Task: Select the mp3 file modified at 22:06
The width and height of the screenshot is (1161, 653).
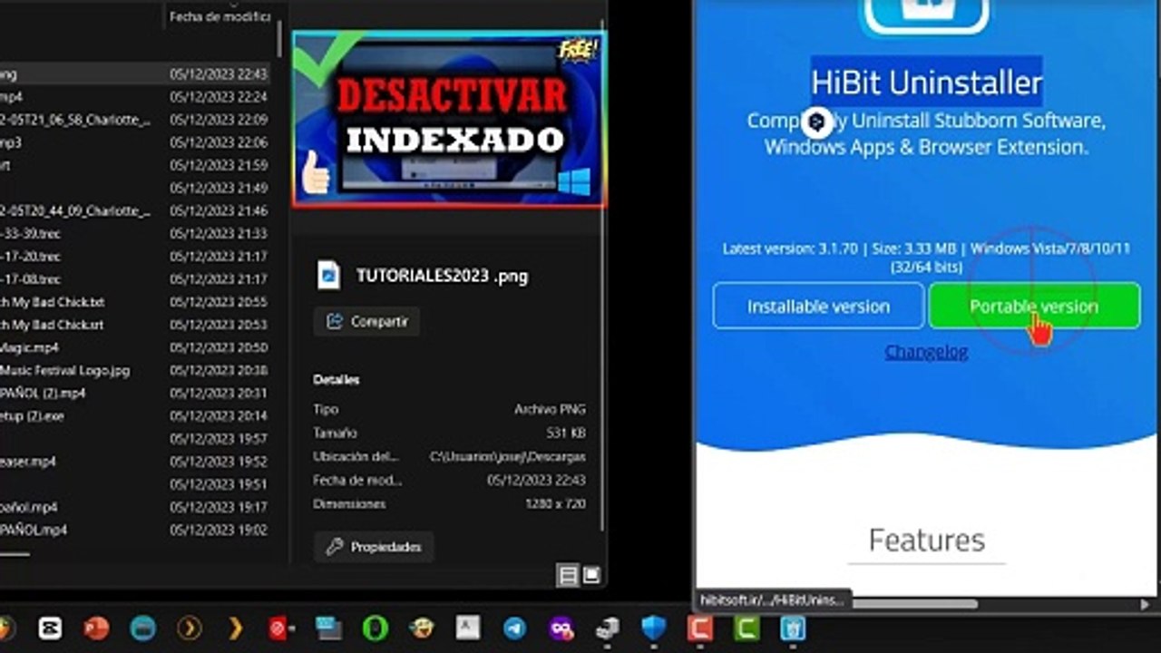Action: (x=134, y=142)
